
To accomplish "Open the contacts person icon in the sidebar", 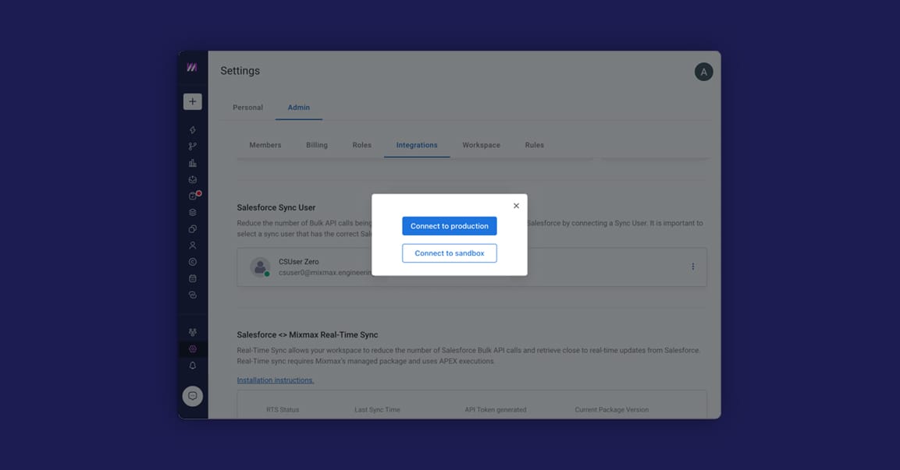I will tap(192, 246).
